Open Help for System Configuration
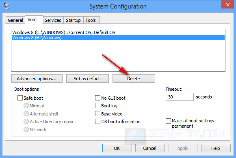Screen dimensions: 236x158 point(216,148)
